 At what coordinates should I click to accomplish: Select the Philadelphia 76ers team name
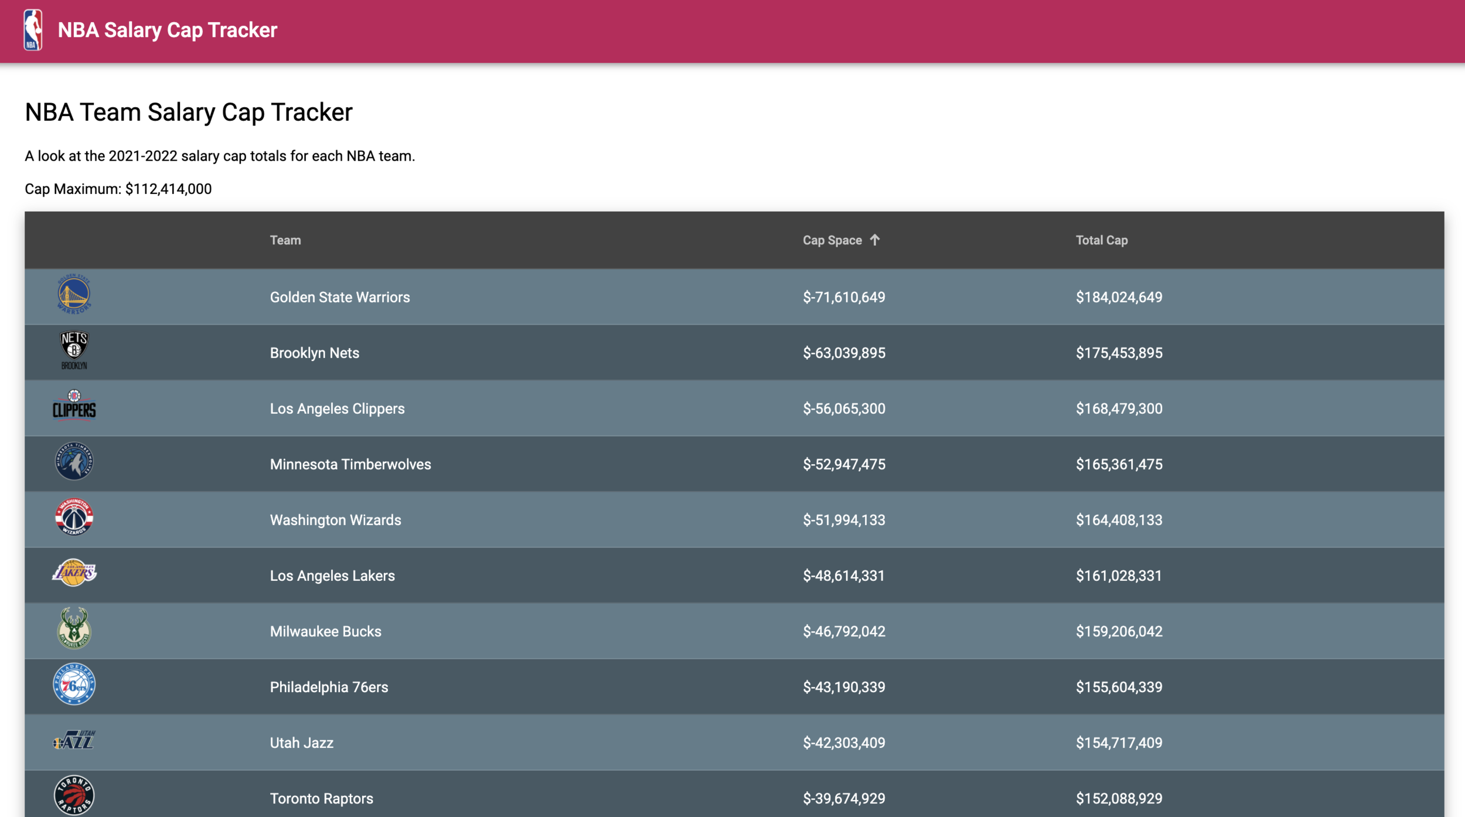point(329,687)
